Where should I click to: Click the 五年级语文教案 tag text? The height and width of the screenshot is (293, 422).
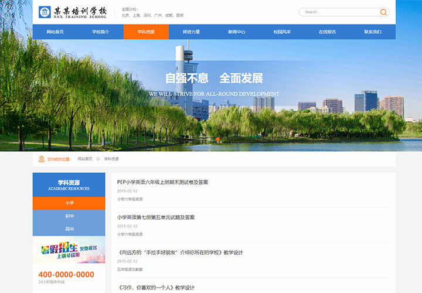tap(130, 270)
